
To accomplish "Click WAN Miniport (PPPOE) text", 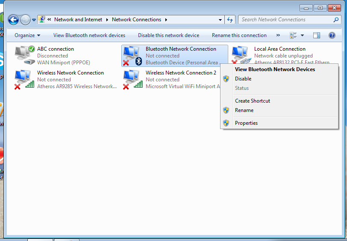I will tap(64, 63).
